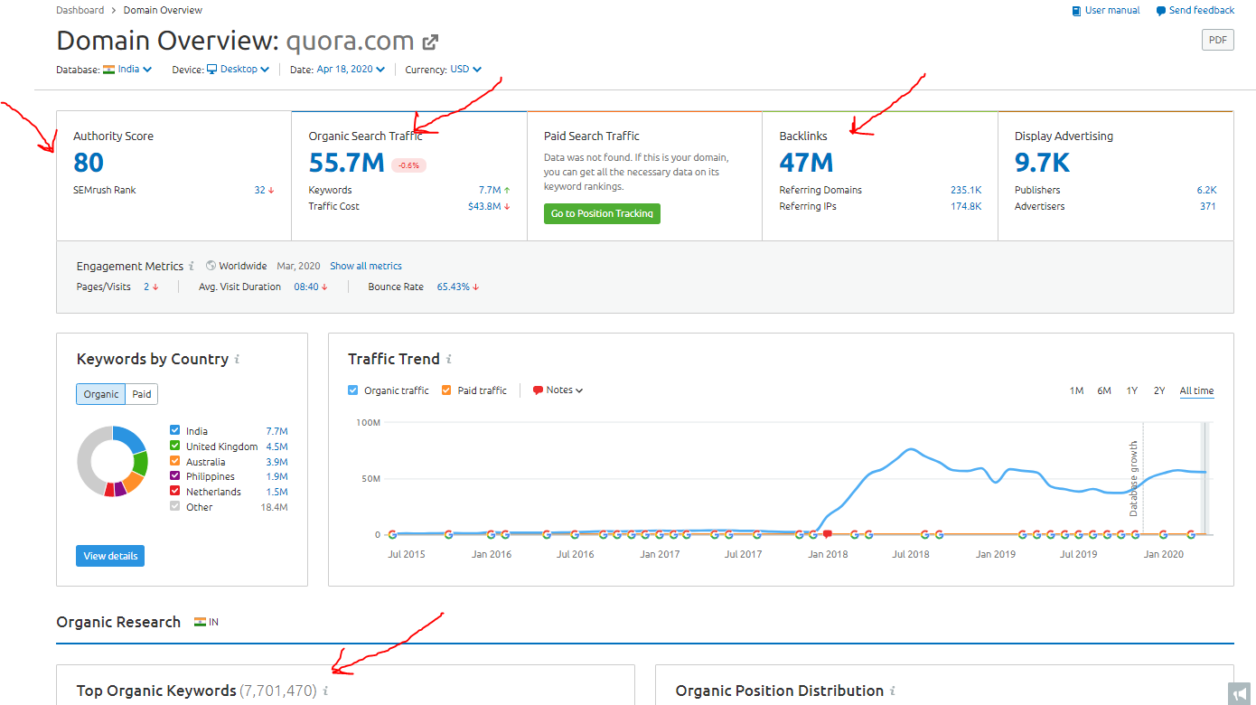Click the India flag in Database selector
Image resolution: width=1256 pixels, height=705 pixels.
click(x=108, y=69)
